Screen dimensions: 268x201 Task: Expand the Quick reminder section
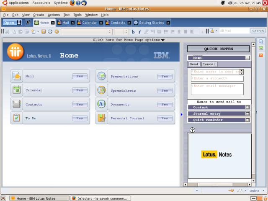coord(247,120)
